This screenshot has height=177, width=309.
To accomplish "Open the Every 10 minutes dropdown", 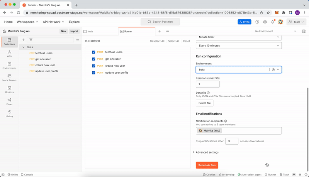I will pyautogui.click(x=239, y=46).
